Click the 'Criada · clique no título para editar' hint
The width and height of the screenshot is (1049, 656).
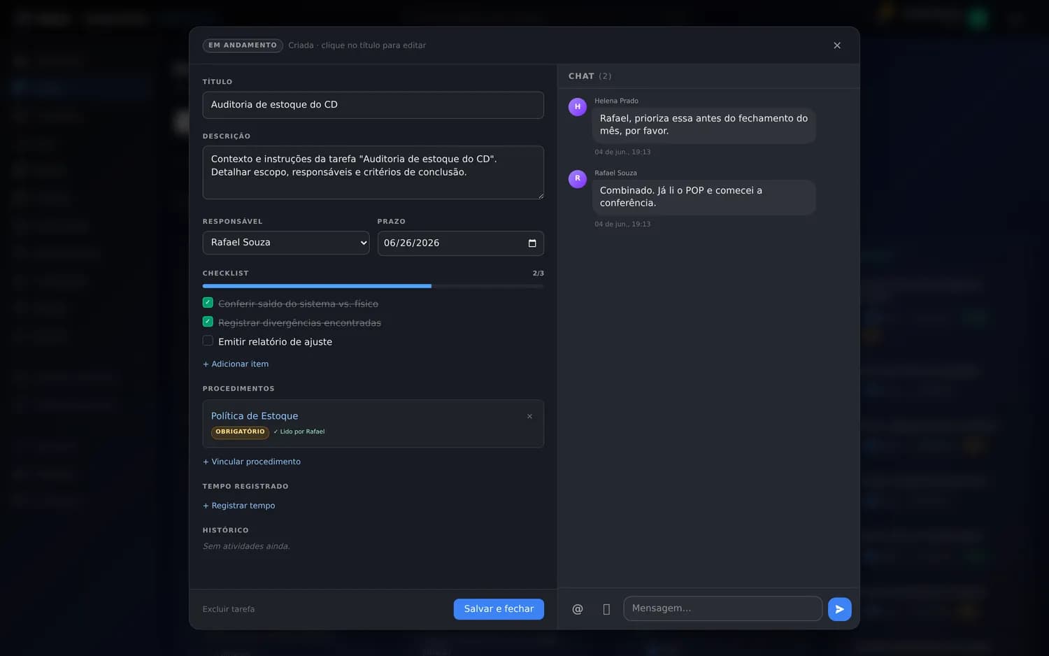pos(357,45)
